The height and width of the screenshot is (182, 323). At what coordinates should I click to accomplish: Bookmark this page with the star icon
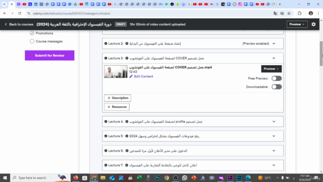(x=289, y=14)
